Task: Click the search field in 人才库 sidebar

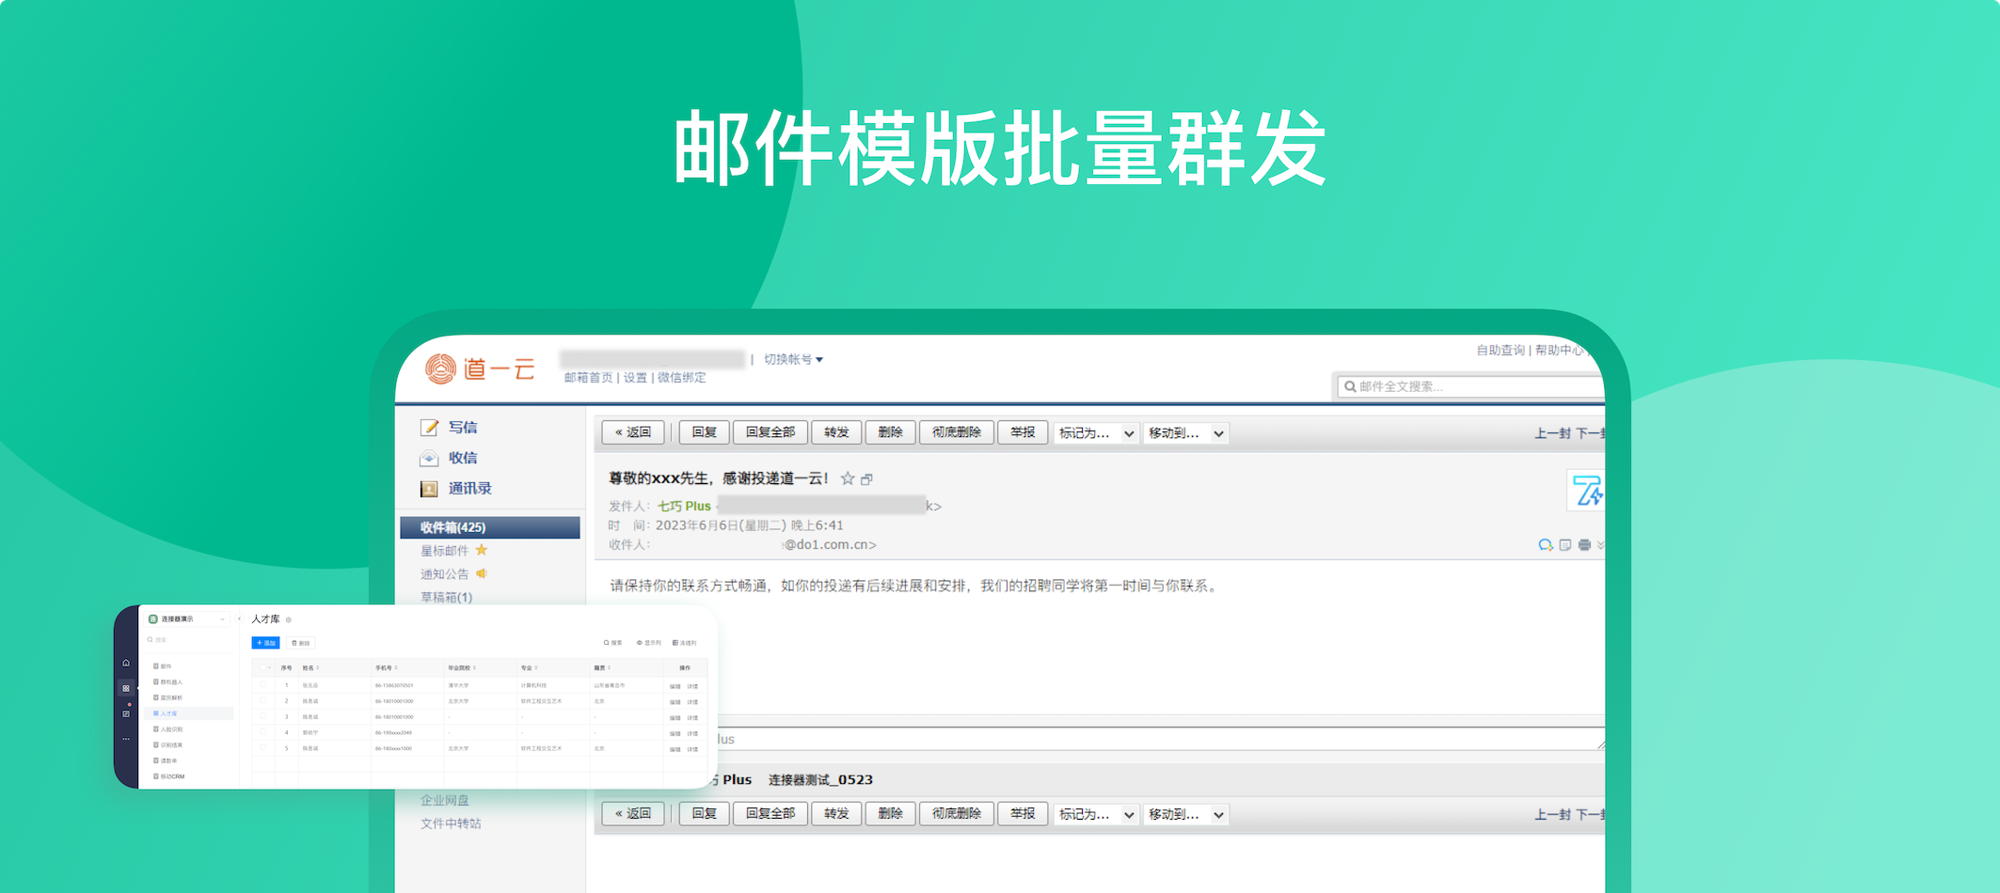Action: (187, 640)
